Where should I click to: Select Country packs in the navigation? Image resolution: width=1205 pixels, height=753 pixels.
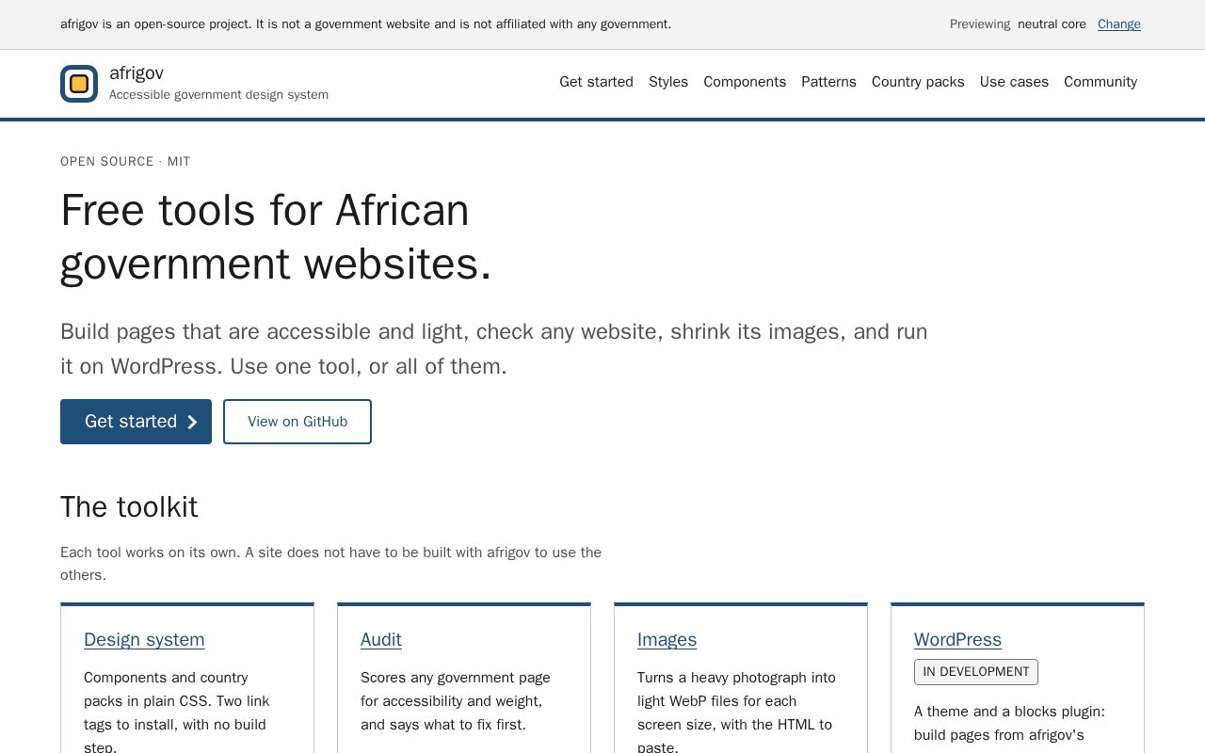point(918,82)
